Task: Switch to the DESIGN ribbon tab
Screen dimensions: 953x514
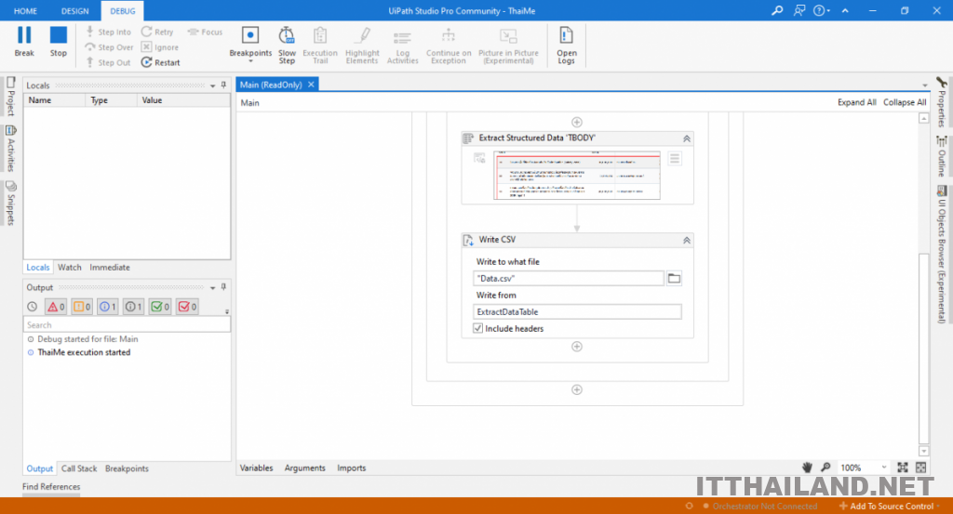Action: (74, 11)
